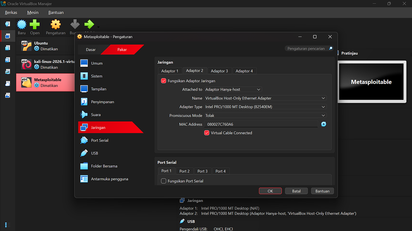
Task: Focus the Pengaturan pencarian search box
Action: [309, 48]
